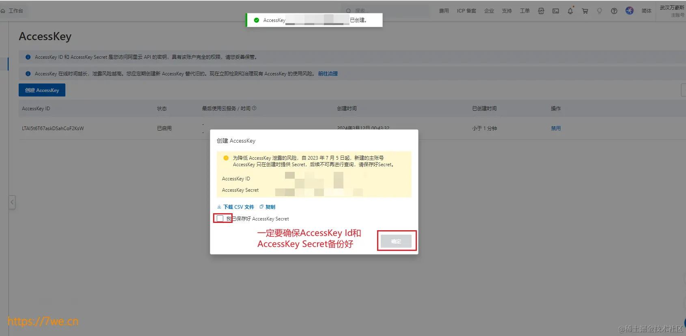Screen dimensions: 686x336
Task: Copy the AccessKey credentials via 复制
Action: click(x=267, y=207)
